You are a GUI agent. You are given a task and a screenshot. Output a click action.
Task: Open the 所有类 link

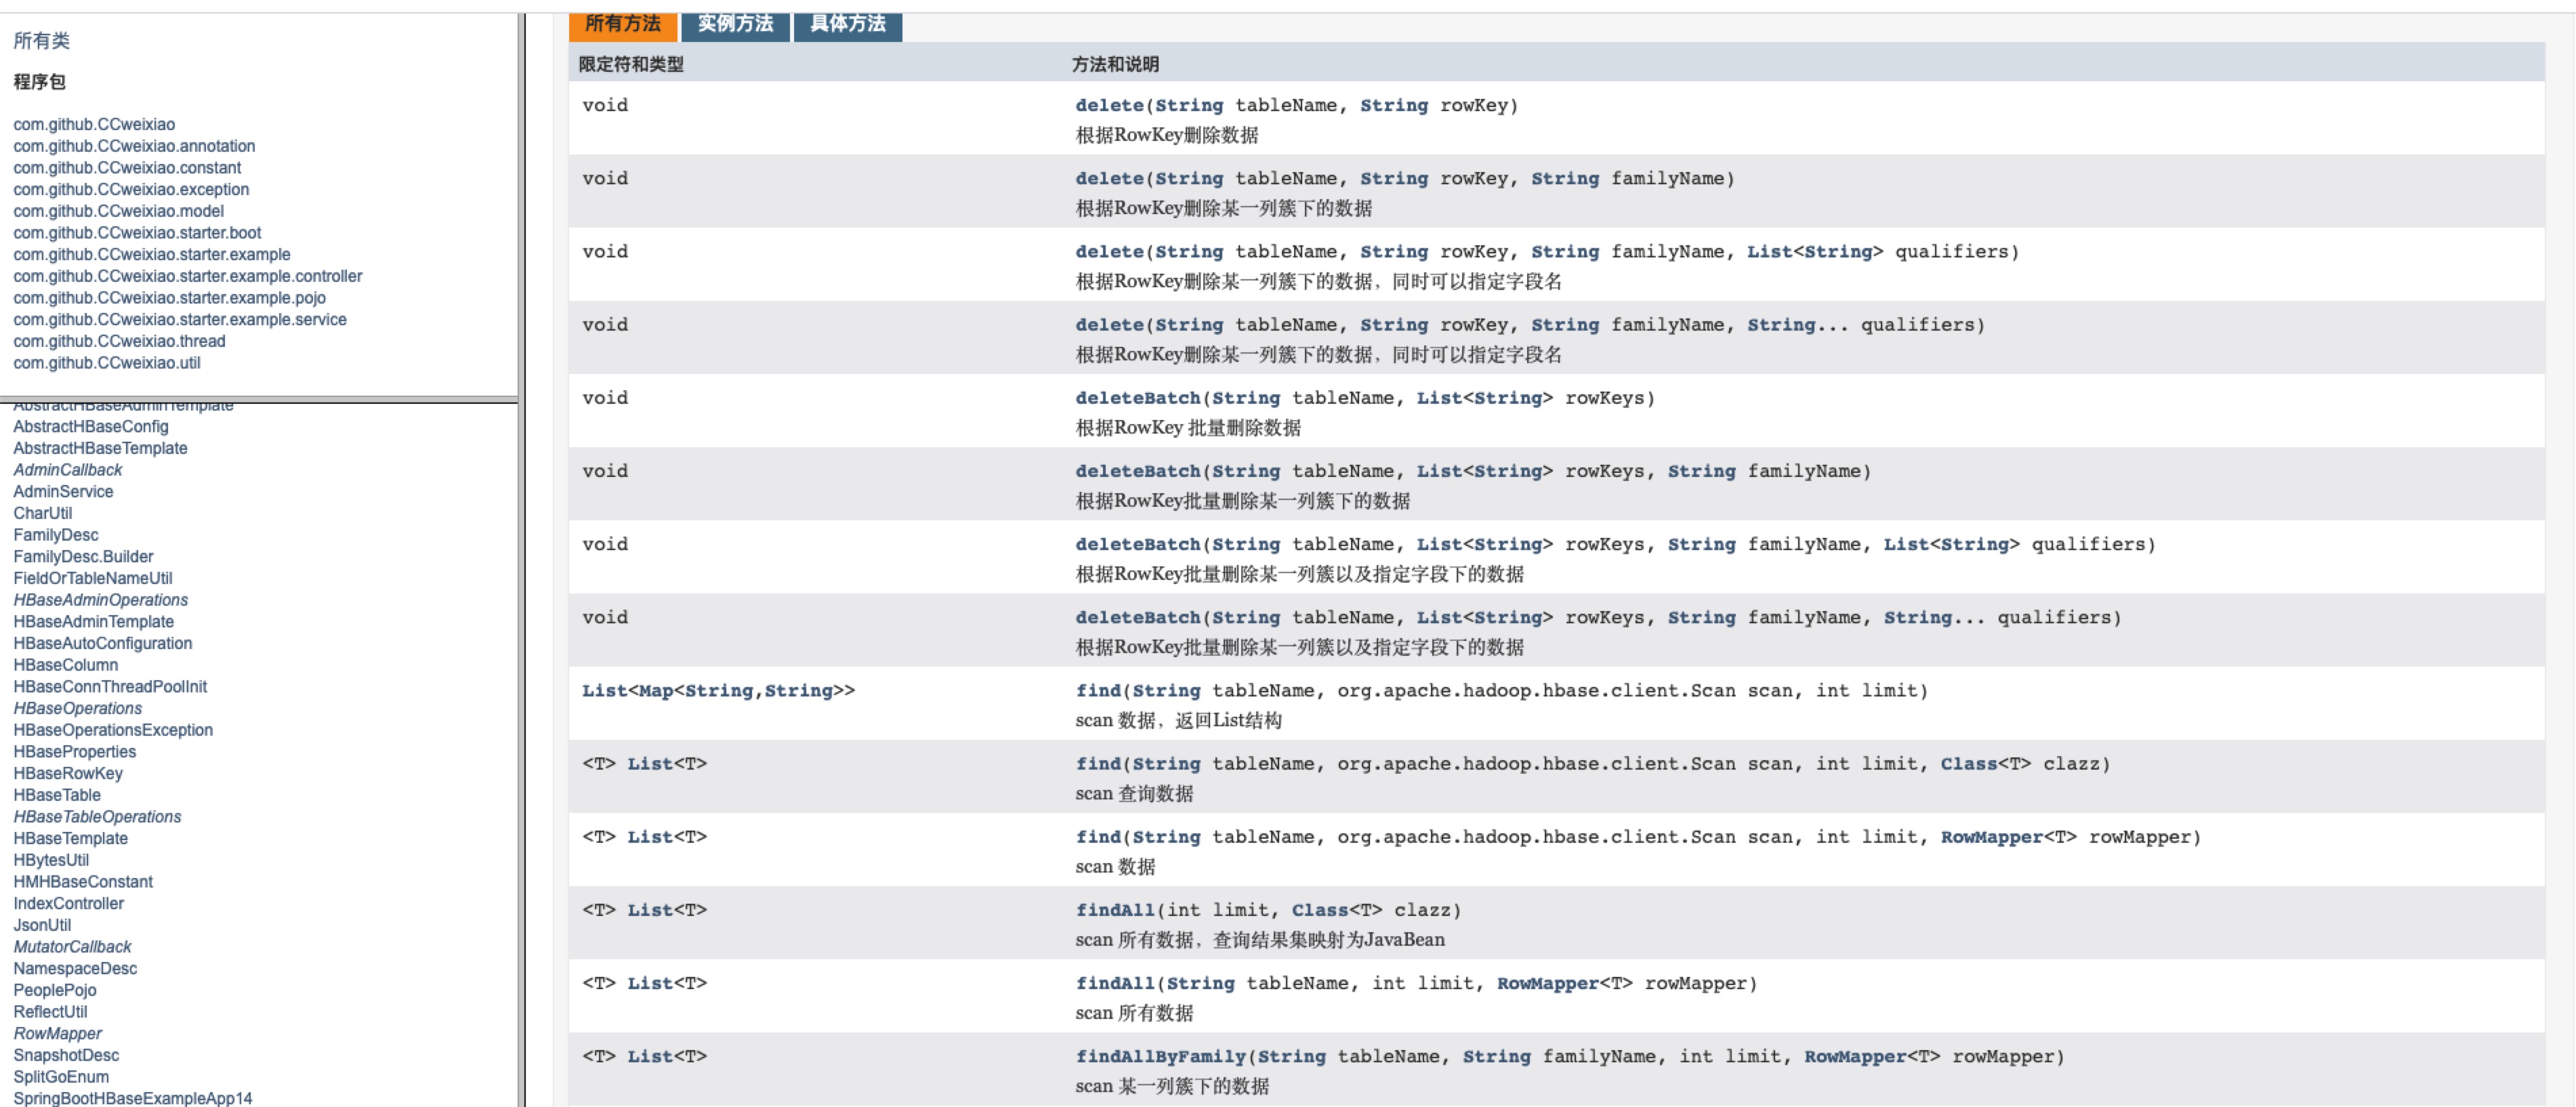(41, 41)
